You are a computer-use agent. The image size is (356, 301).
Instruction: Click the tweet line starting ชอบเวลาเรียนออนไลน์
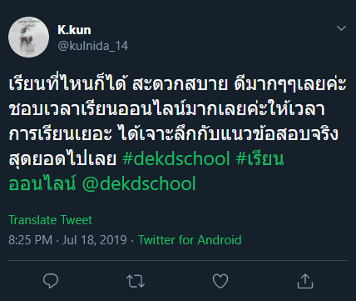click(x=166, y=109)
